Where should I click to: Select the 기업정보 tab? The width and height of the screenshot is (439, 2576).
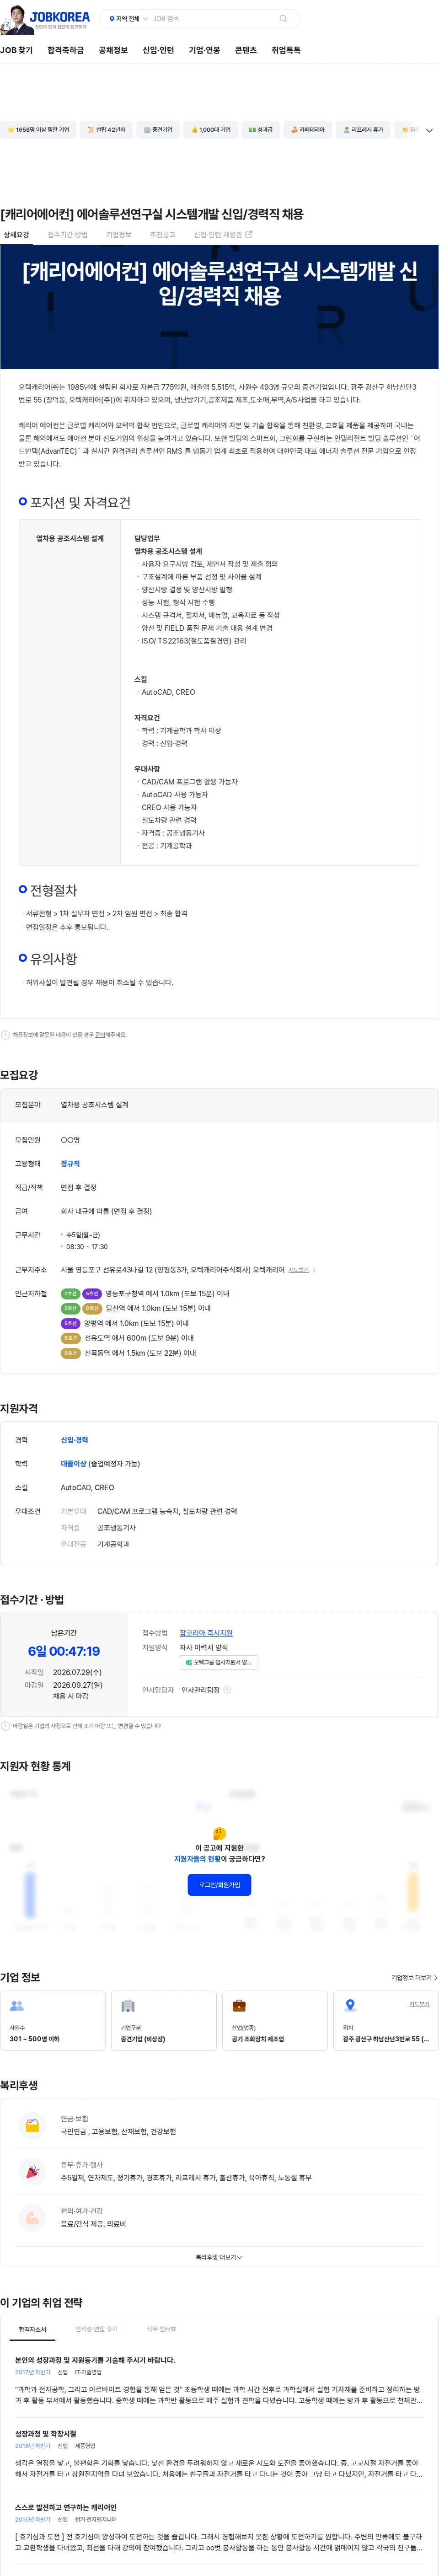click(x=119, y=235)
